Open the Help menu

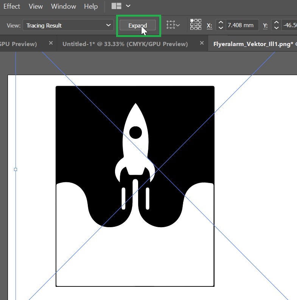(91, 6)
